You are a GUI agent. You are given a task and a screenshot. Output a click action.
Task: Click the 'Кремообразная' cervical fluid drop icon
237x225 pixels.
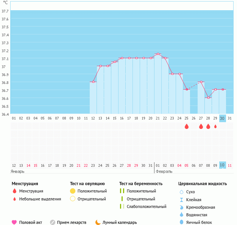click(x=181, y=207)
